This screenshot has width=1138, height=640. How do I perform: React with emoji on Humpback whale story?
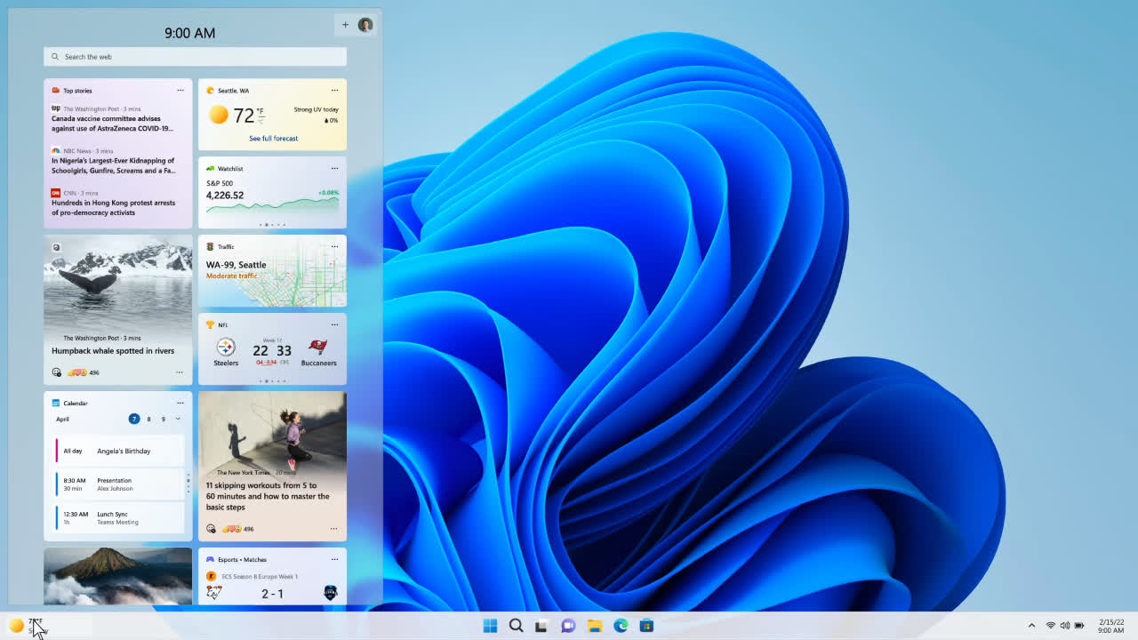[57, 372]
